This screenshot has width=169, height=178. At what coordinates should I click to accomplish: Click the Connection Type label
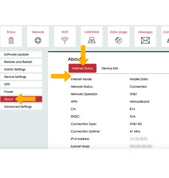[x=84, y=124]
